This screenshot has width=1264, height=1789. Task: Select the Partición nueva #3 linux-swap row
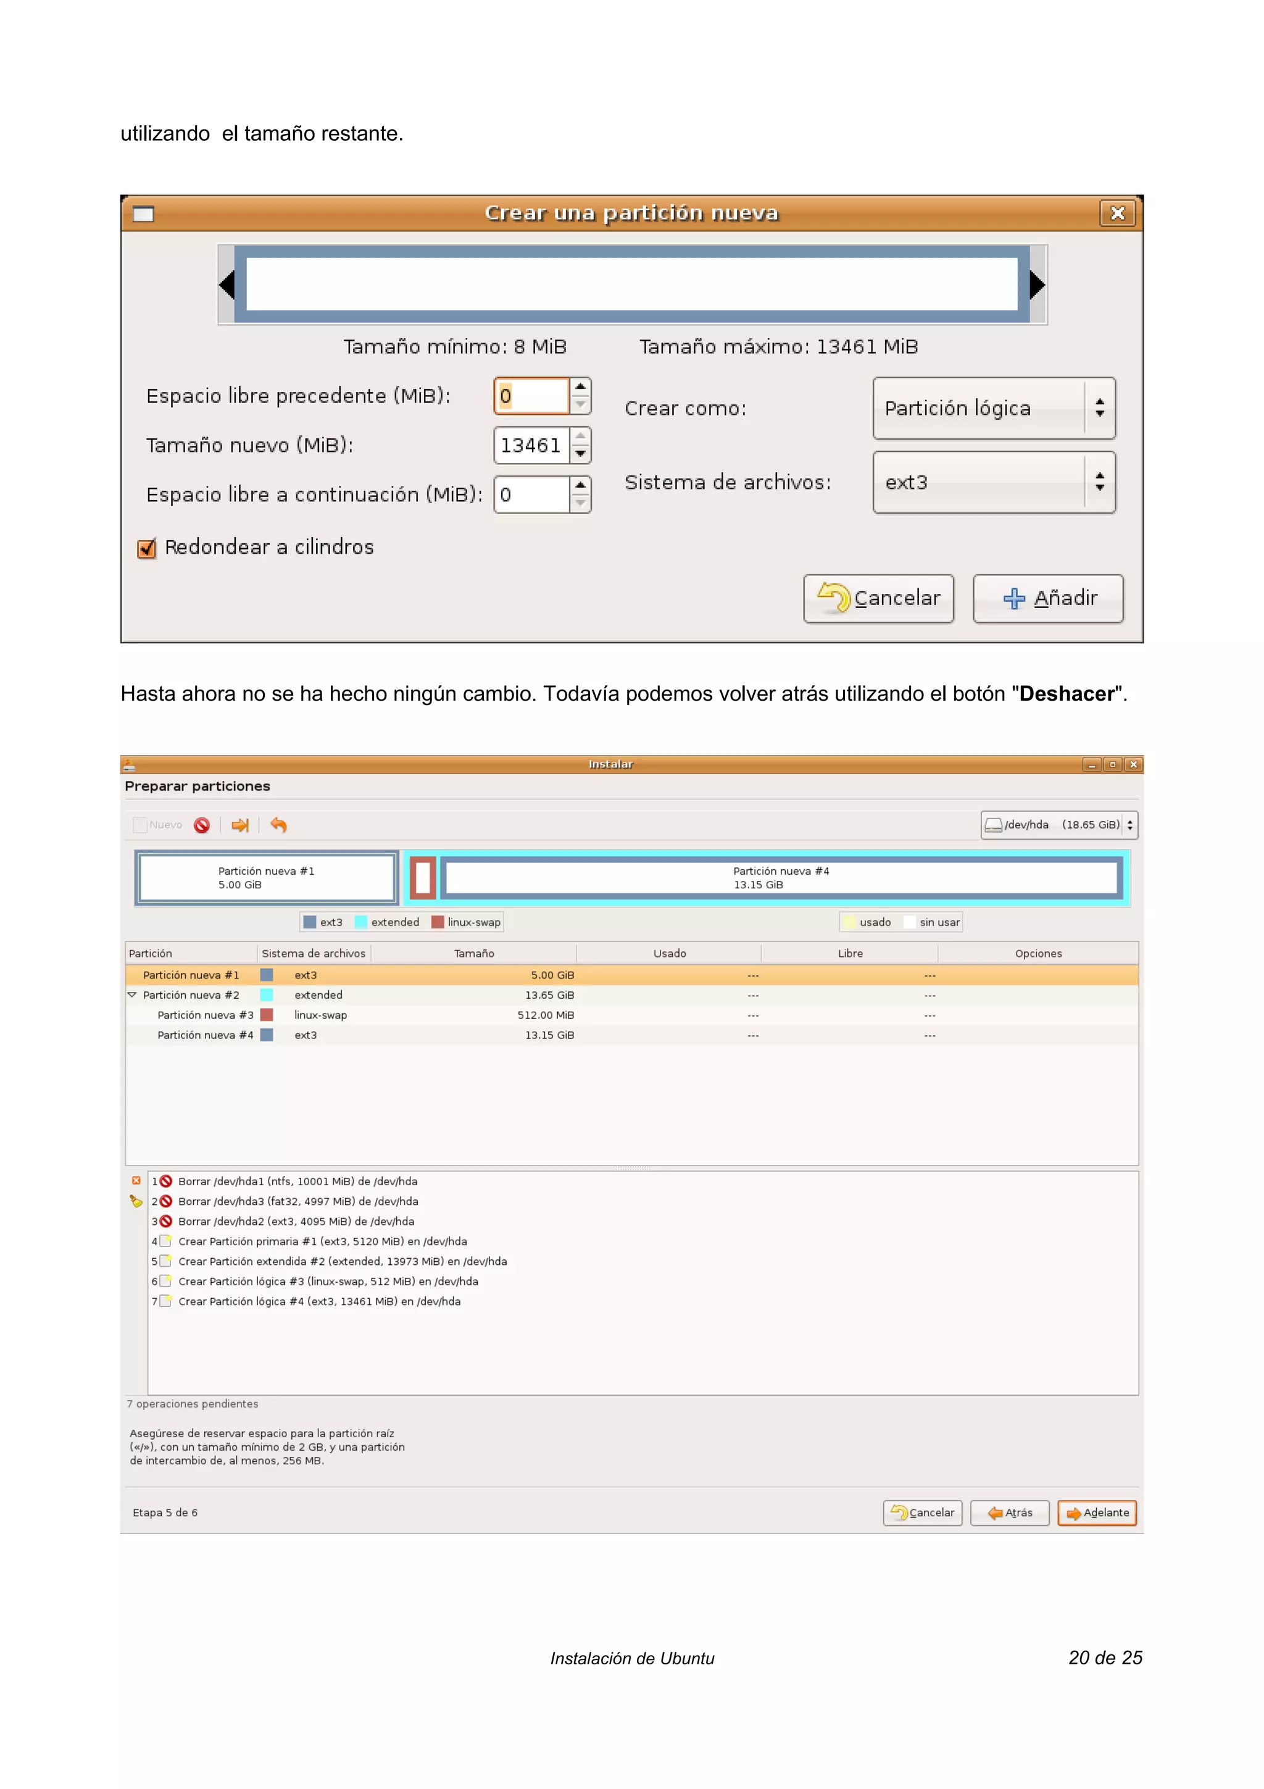(631, 1015)
